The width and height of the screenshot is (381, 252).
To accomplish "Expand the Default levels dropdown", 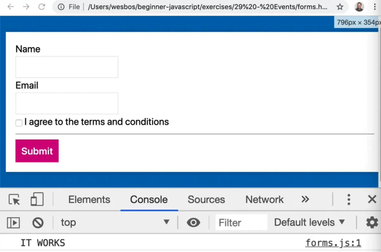I will (x=309, y=222).
